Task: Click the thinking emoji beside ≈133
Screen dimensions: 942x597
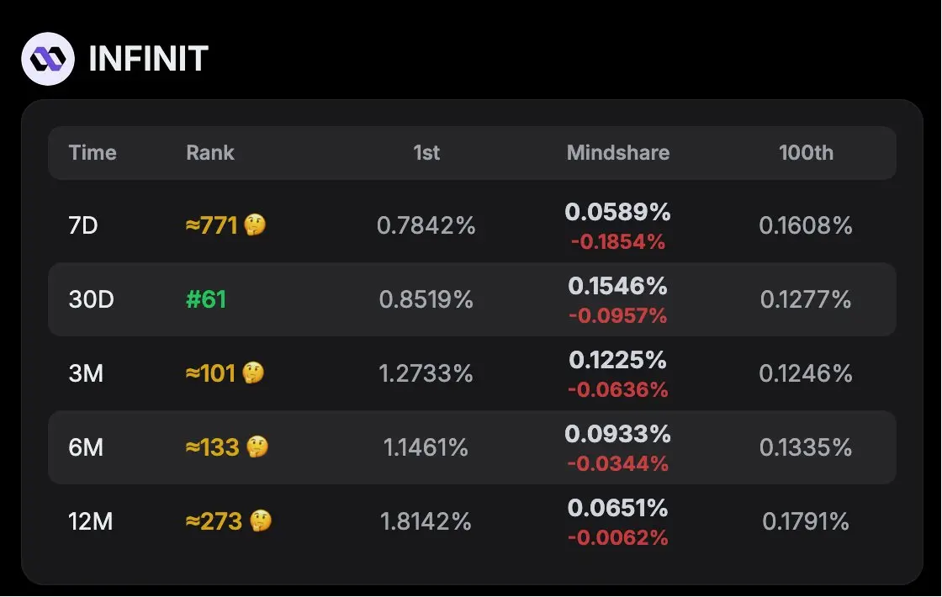Action: pyautogui.click(x=257, y=446)
